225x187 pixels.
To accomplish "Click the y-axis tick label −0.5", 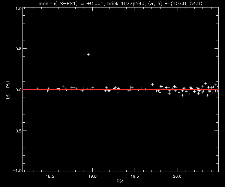I will (x=17, y=131).
